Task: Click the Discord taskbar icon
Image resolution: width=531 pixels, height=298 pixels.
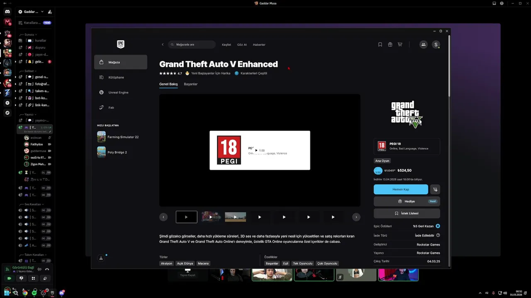Action: pos(62,293)
